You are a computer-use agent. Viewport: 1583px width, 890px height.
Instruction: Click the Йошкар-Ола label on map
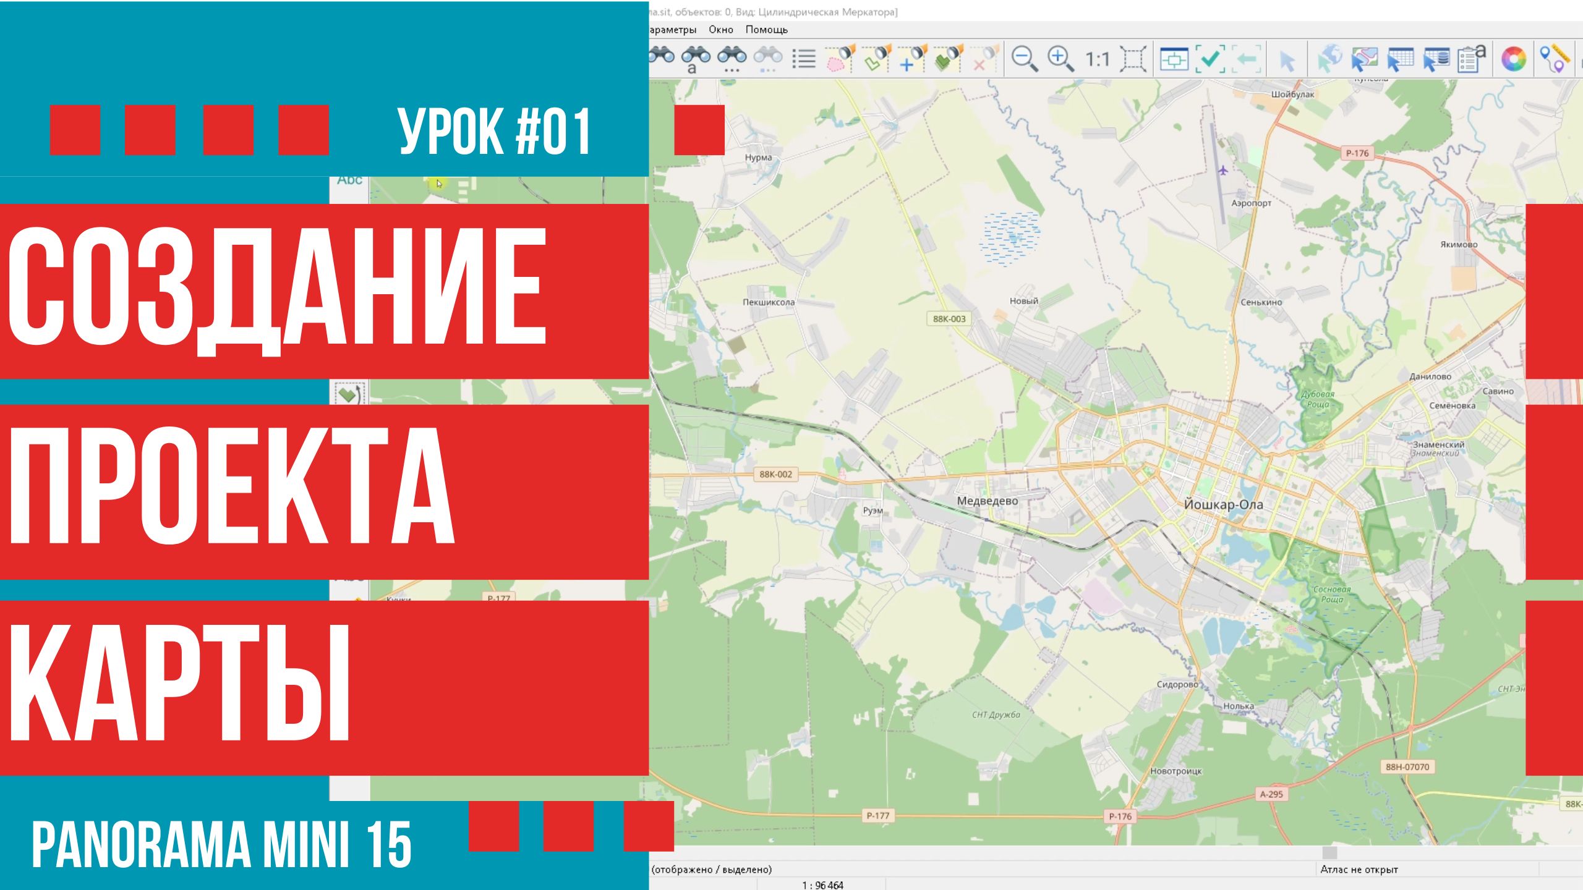pyautogui.click(x=1223, y=504)
